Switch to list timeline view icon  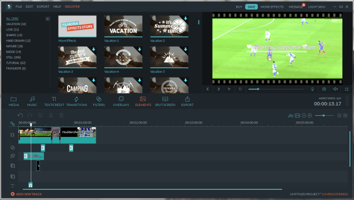pos(339,116)
